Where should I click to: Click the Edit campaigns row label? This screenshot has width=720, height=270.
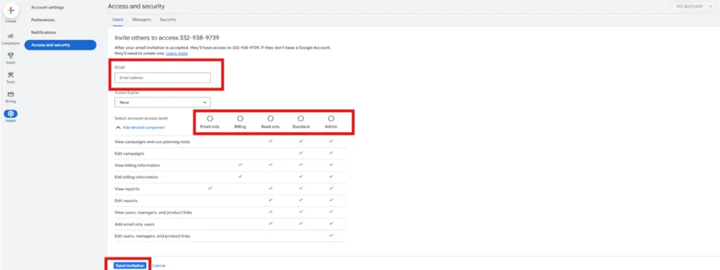point(129,154)
